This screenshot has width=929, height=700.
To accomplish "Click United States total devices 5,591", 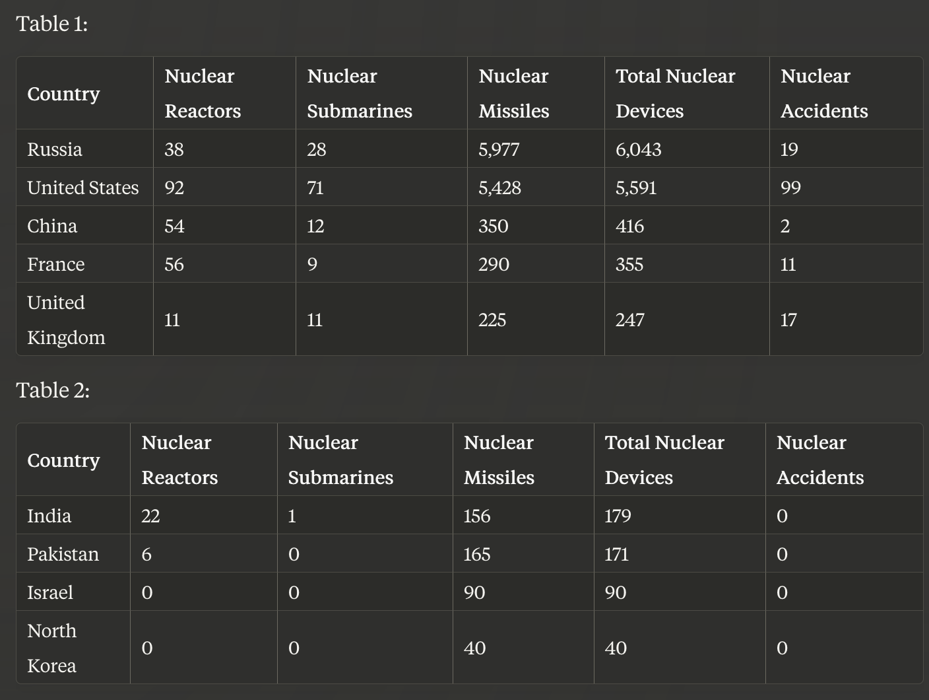I will 636,188.
